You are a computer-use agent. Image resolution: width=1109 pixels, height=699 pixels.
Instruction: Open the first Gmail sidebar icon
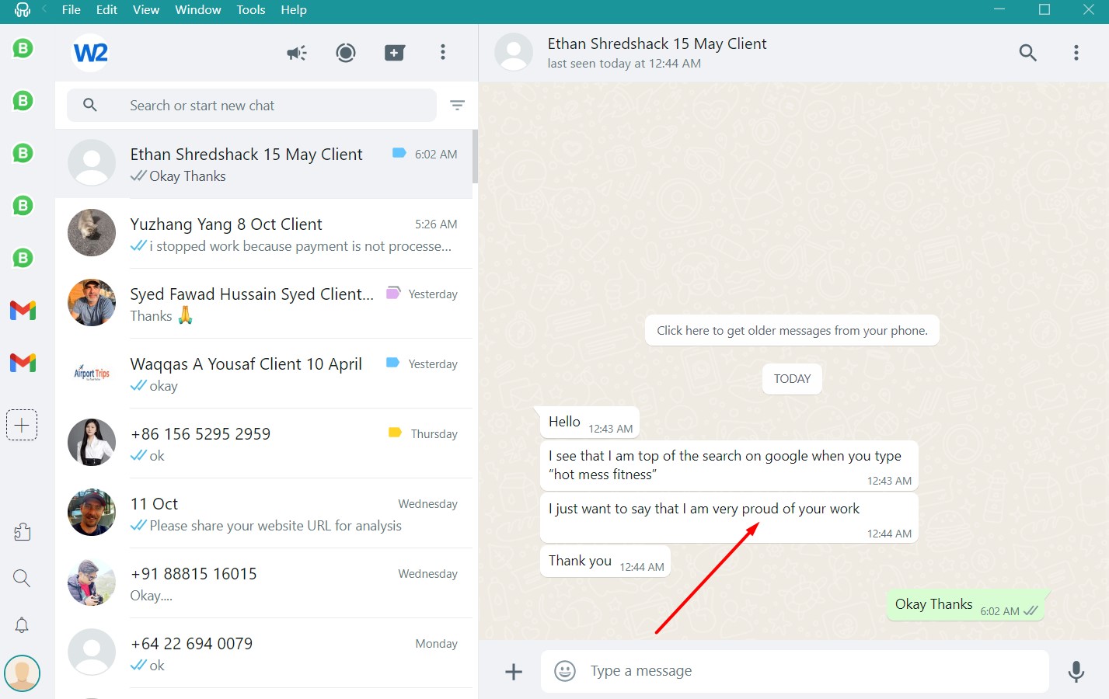coord(23,311)
